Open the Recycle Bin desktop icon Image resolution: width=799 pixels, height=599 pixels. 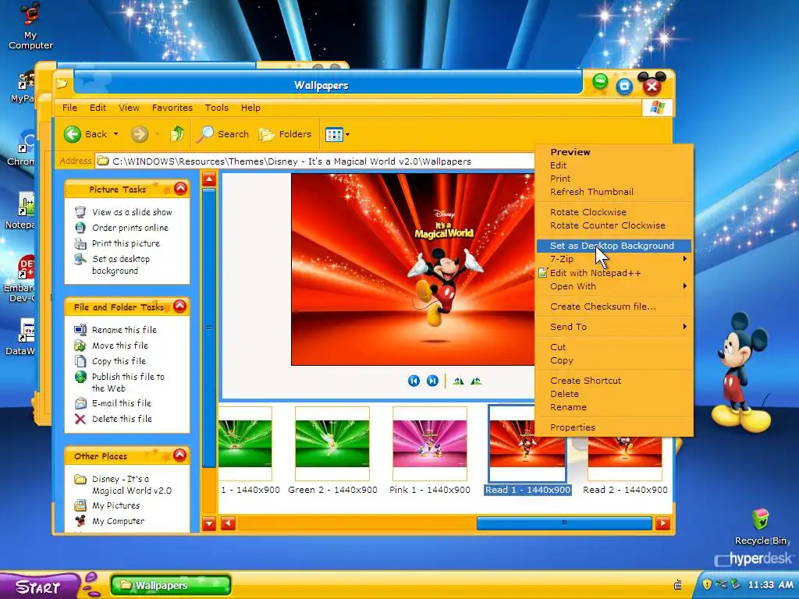[x=761, y=527]
